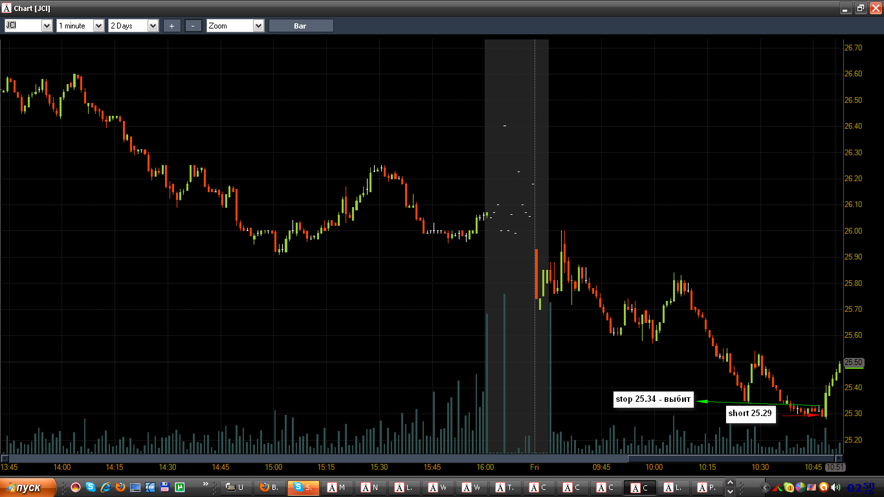
Task: Click the minus zoom-out button
Action: pyautogui.click(x=193, y=26)
